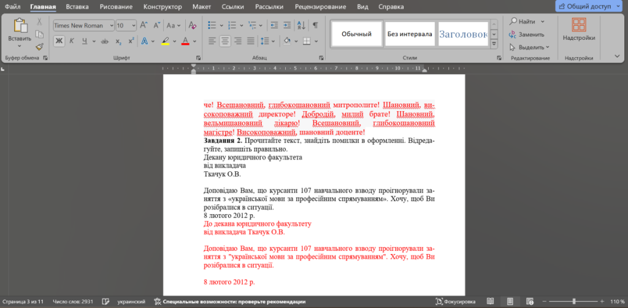Click the Copy icon in the clipboard group
The image size is (628, 308).
coord(39,34)
